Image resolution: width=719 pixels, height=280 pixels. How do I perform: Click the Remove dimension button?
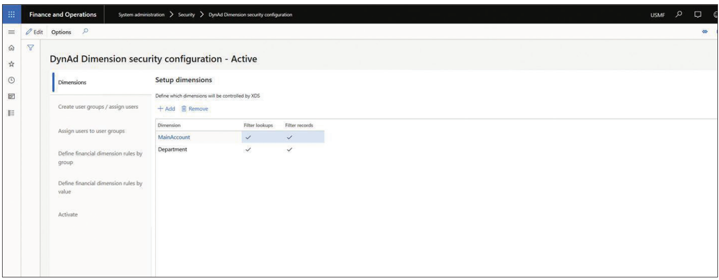point(195,109)
